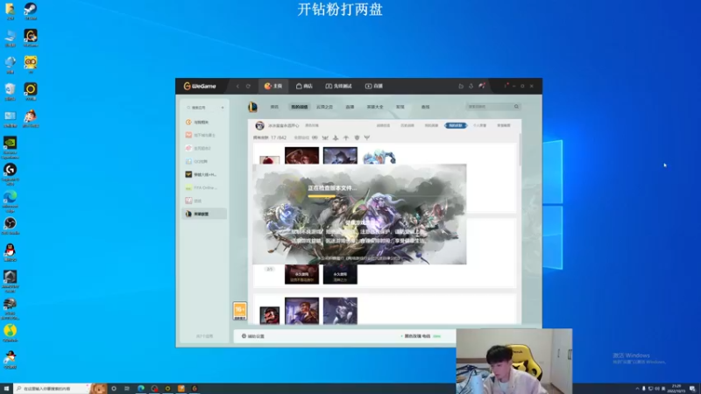Filter by mid lane position icon
The width and height of the screenshot is (701, 394).
(x=346, y=137)
